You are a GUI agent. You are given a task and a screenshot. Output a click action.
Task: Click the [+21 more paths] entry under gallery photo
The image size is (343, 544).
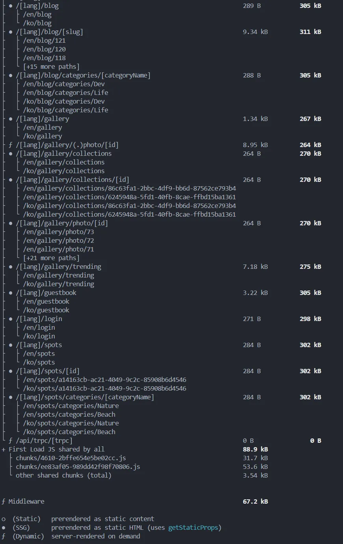(51, 258)
